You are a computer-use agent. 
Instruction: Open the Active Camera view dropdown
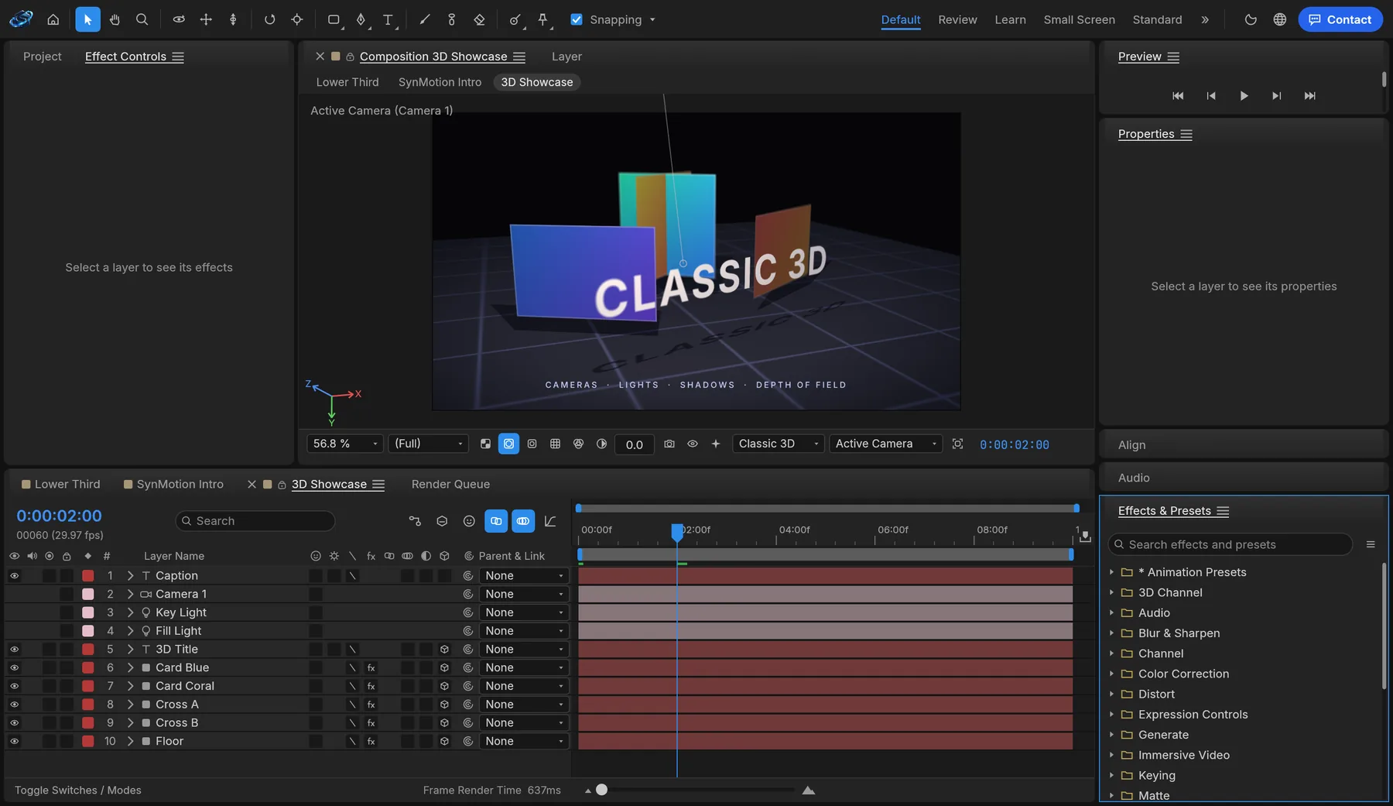tap(885, 444)
